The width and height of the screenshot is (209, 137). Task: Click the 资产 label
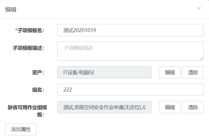pos(38,73)
